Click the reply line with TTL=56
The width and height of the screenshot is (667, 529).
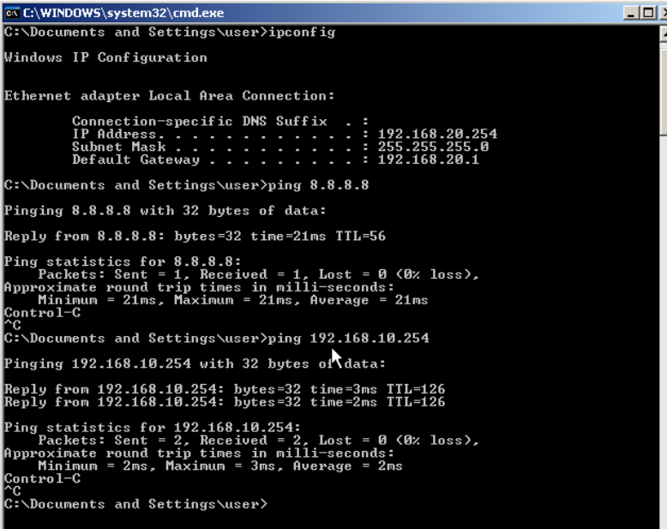195,237
